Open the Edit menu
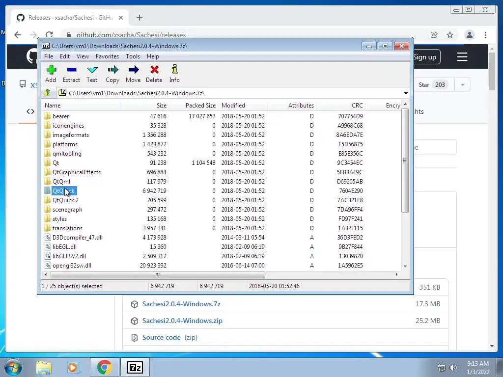Screen dimensions: 503x377 [x=65, y=56]
